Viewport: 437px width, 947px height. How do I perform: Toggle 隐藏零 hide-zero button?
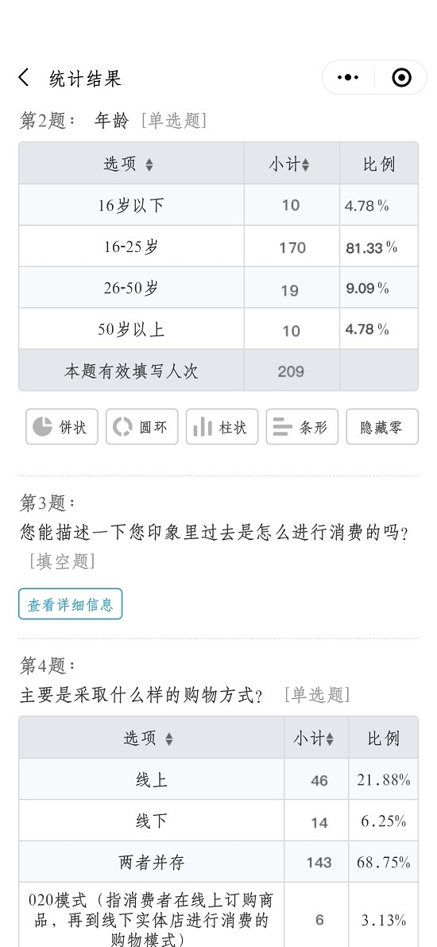[382, 426]
